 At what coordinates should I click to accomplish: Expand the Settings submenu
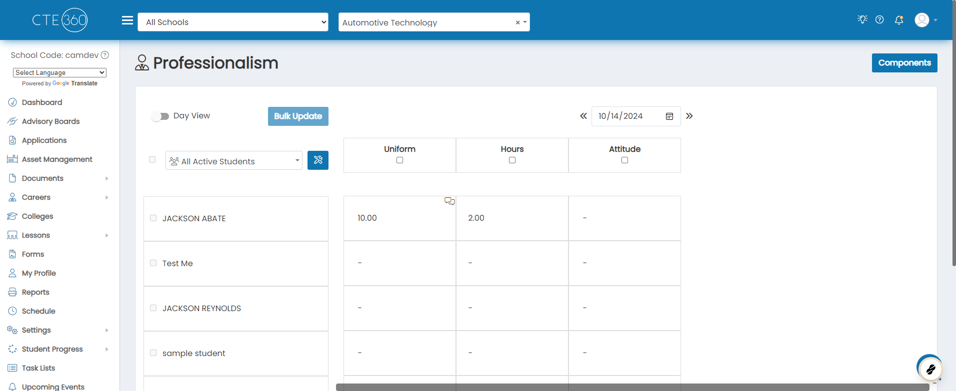[106, 330]
